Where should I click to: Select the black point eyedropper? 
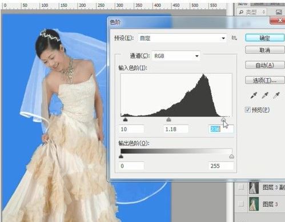[x=254, y=95]
